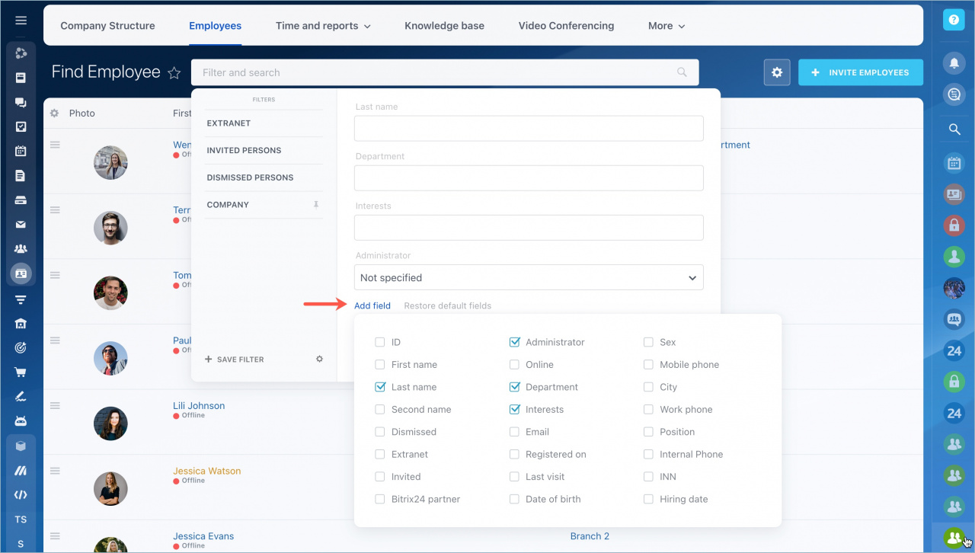The width and height of the screenshot is (975, 553).
Task: Uncheck the Last name field checkbox
Action: click(380, 387)
